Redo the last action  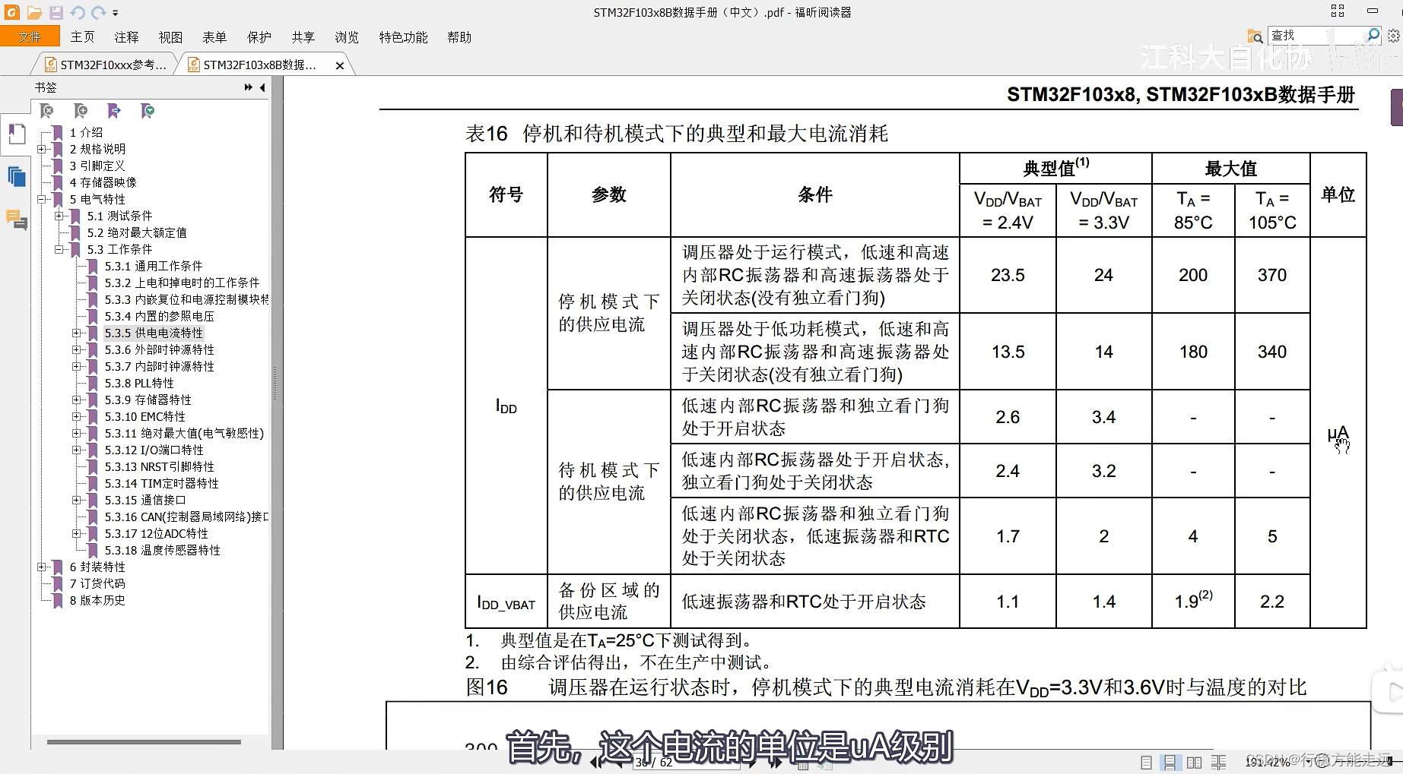click(98, 12)
